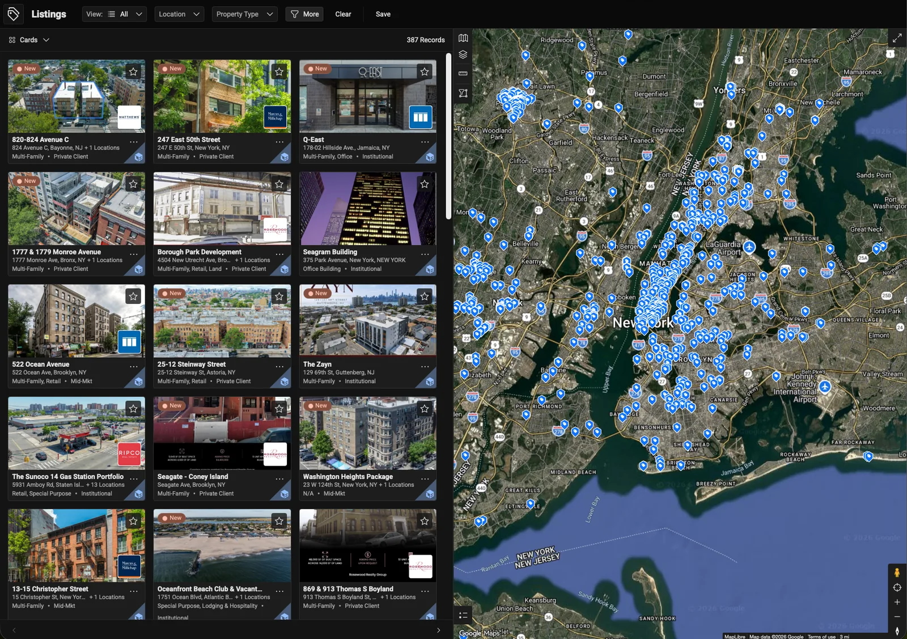Open the map legend list icon
Image resolution: width=907 pixels, height=639 pixels.
pos(463,615)
